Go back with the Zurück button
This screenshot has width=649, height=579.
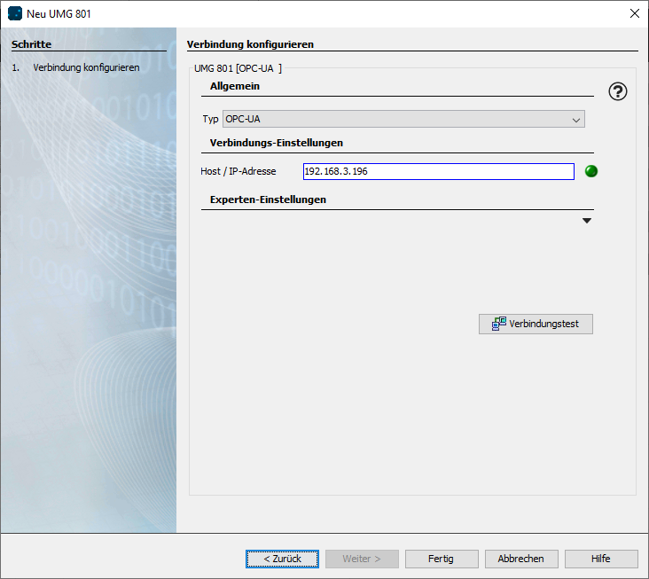tap(282, 559)
